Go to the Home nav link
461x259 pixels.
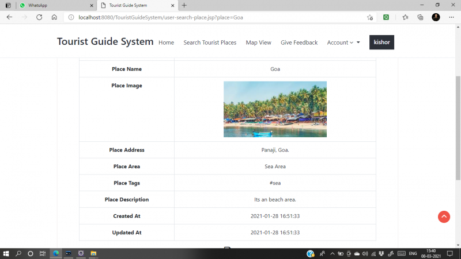point(166,42)
